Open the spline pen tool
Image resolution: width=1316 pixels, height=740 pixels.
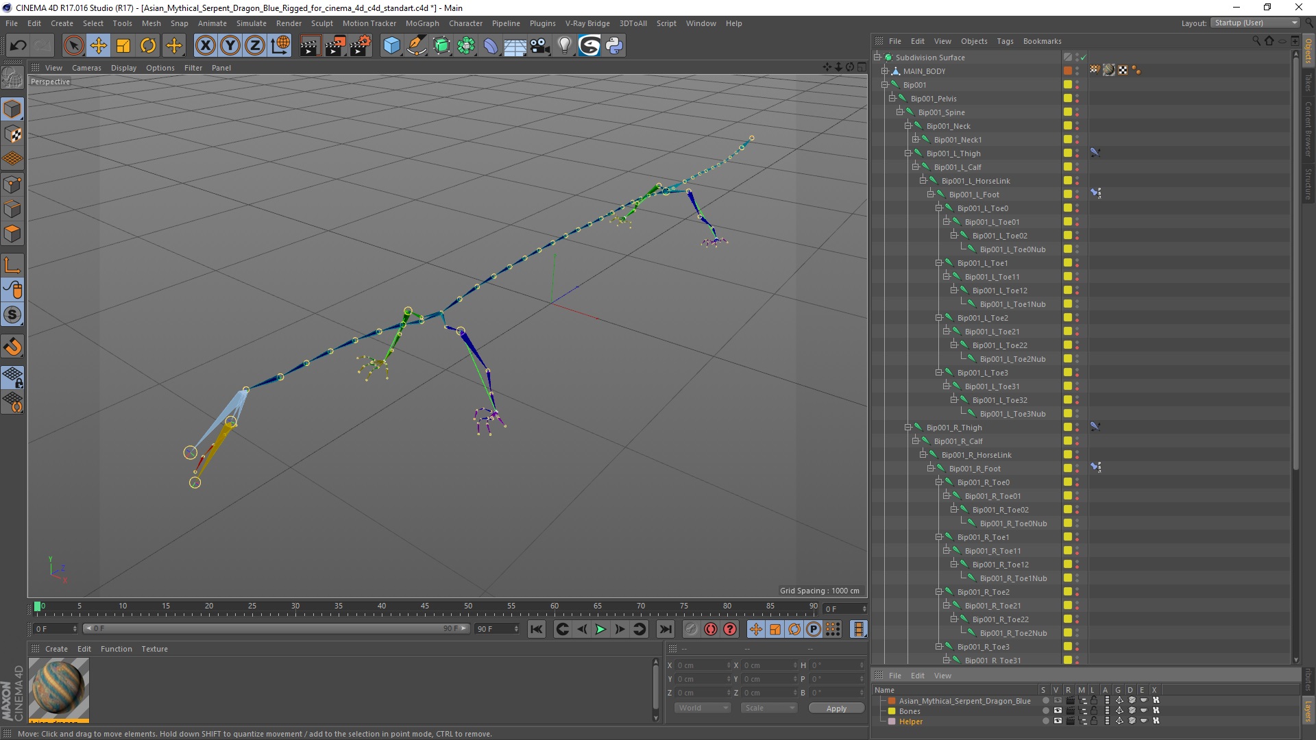[416, 46]
